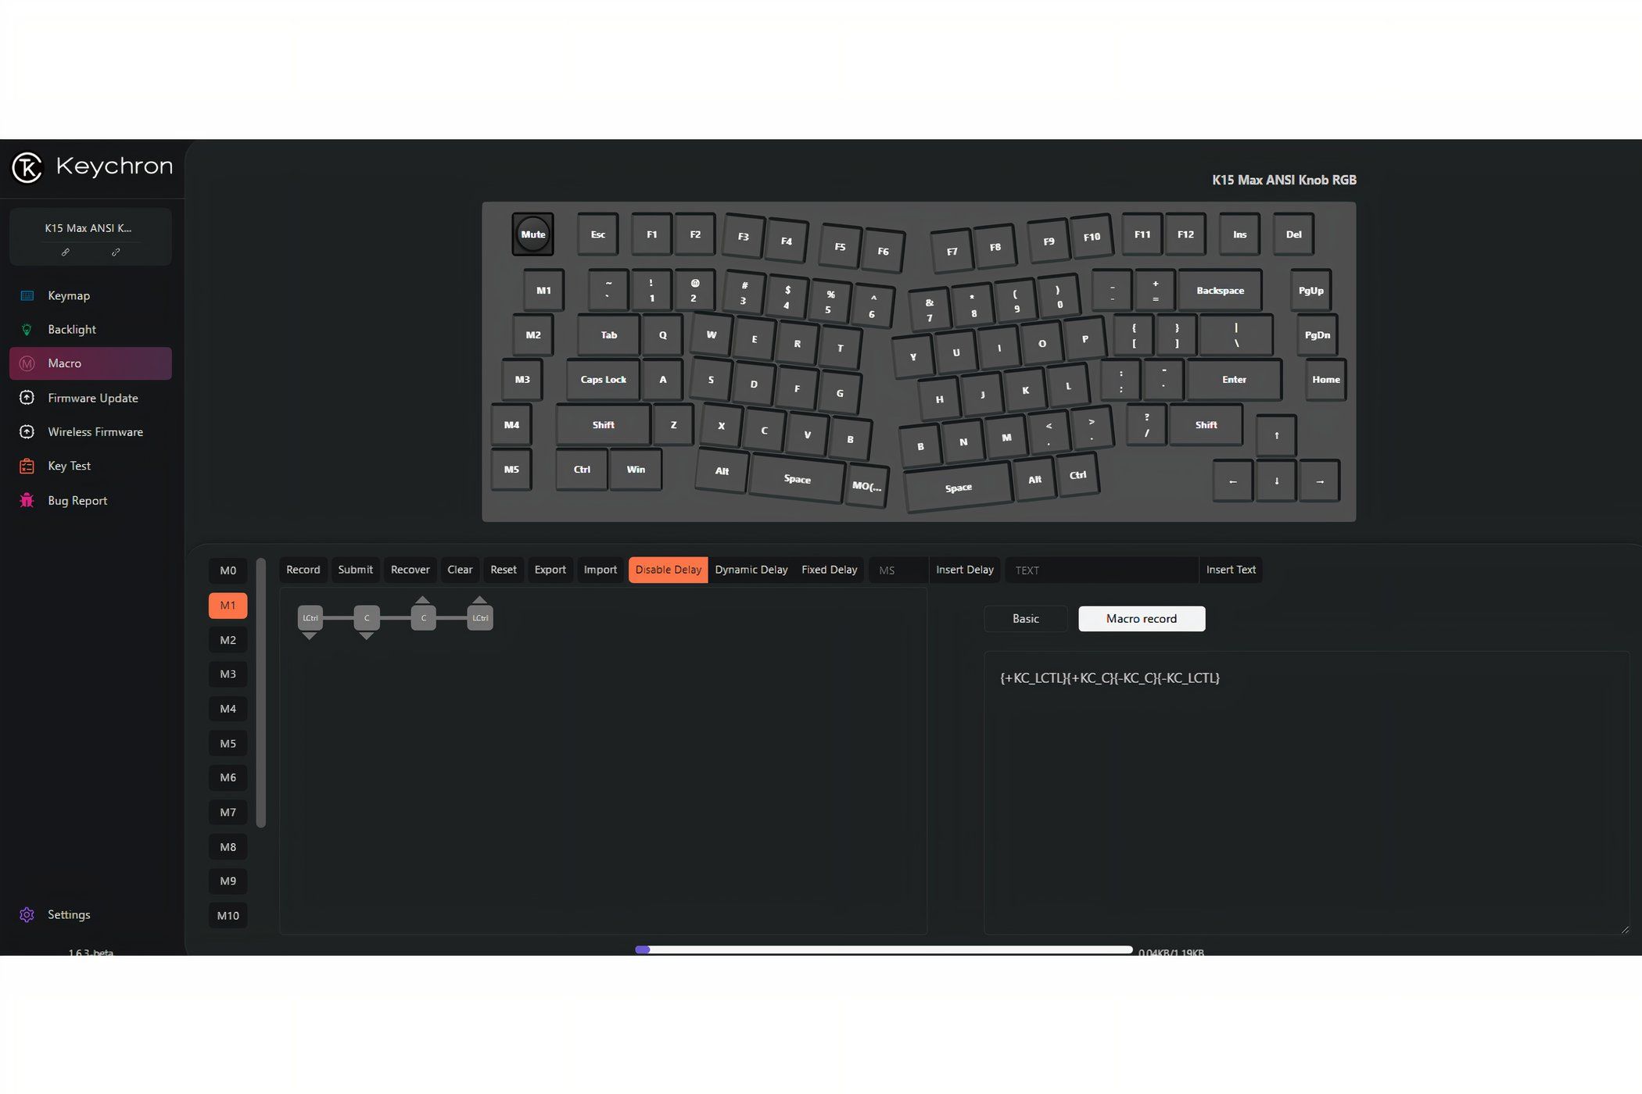This screenshot has height=1094, width=1642.
Task: Click the Insert Text tab
Action: (1230, 569)
